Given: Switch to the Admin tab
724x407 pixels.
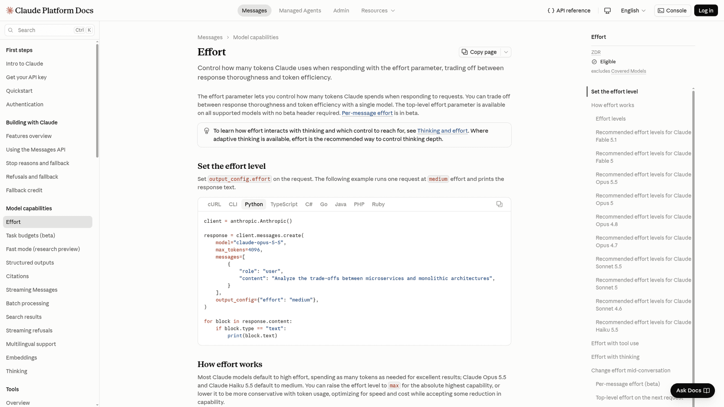Looking at the screenshot, I should click(x=341, y=10).
